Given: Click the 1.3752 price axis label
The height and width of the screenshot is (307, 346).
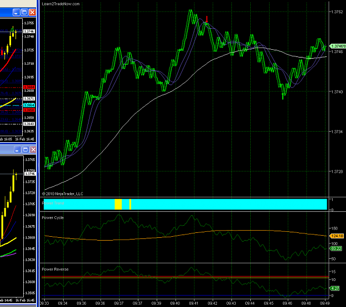Looking at the screenshot, I should coord(337,12).
